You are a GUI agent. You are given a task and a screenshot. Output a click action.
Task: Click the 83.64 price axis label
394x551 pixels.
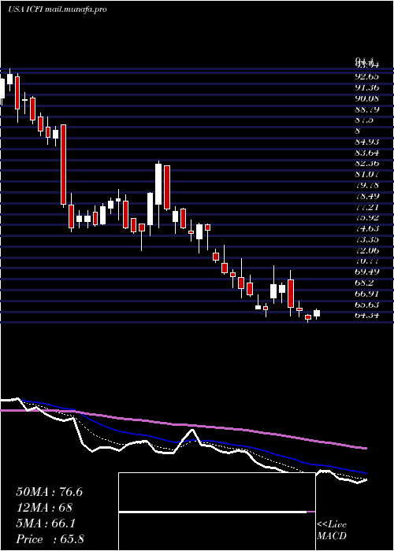point(367,153)
